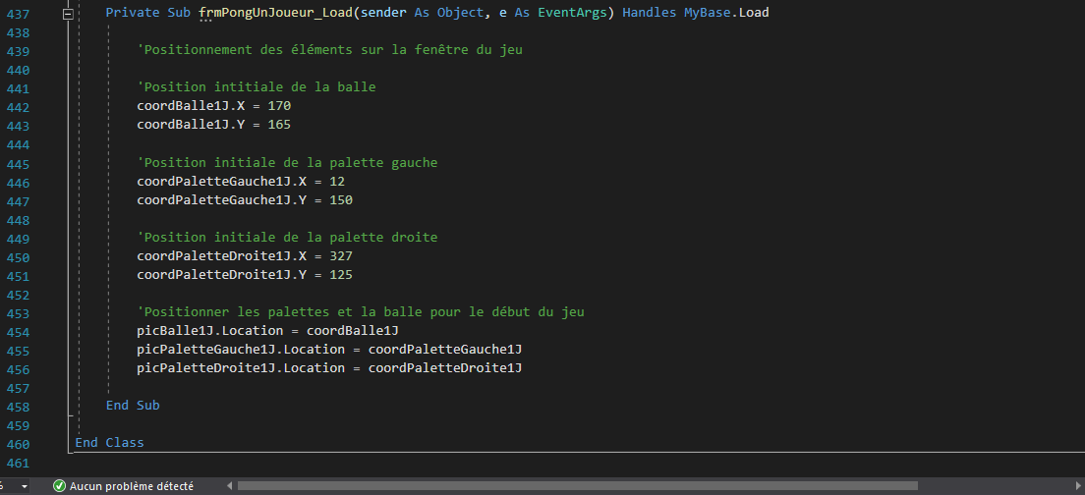Click the 'End Sub' statement
1085x495 pixels.
click(x=133, y=406)
